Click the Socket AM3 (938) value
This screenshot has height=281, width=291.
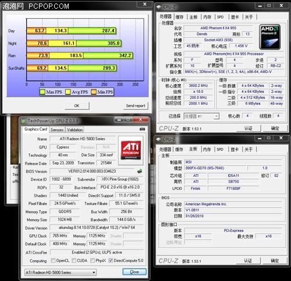(x=218, y=40)
